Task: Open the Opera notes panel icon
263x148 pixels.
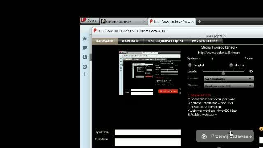Action: (x=85, y=48)
